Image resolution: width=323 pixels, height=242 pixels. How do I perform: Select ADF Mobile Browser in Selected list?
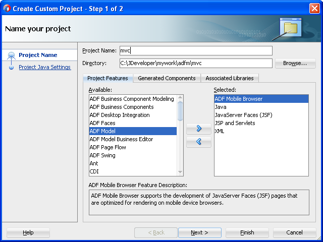point(261,99)
